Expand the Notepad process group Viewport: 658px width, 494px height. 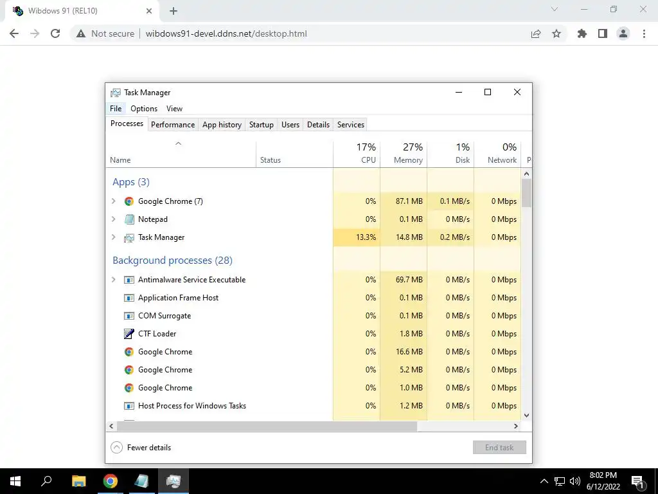tap(113, 219)
